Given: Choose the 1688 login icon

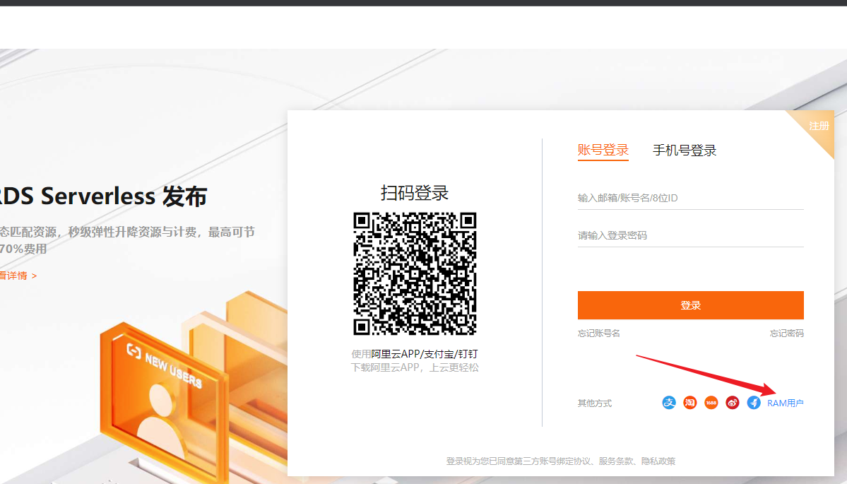Looking at the screenshot, I should coord(711,403).
